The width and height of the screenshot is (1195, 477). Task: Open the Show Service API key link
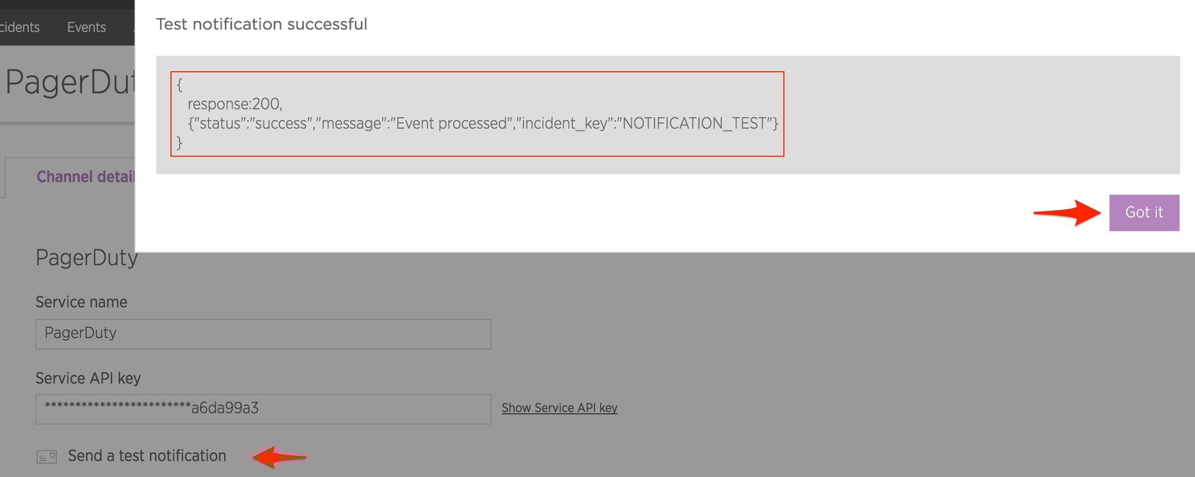tap(559, 408)
